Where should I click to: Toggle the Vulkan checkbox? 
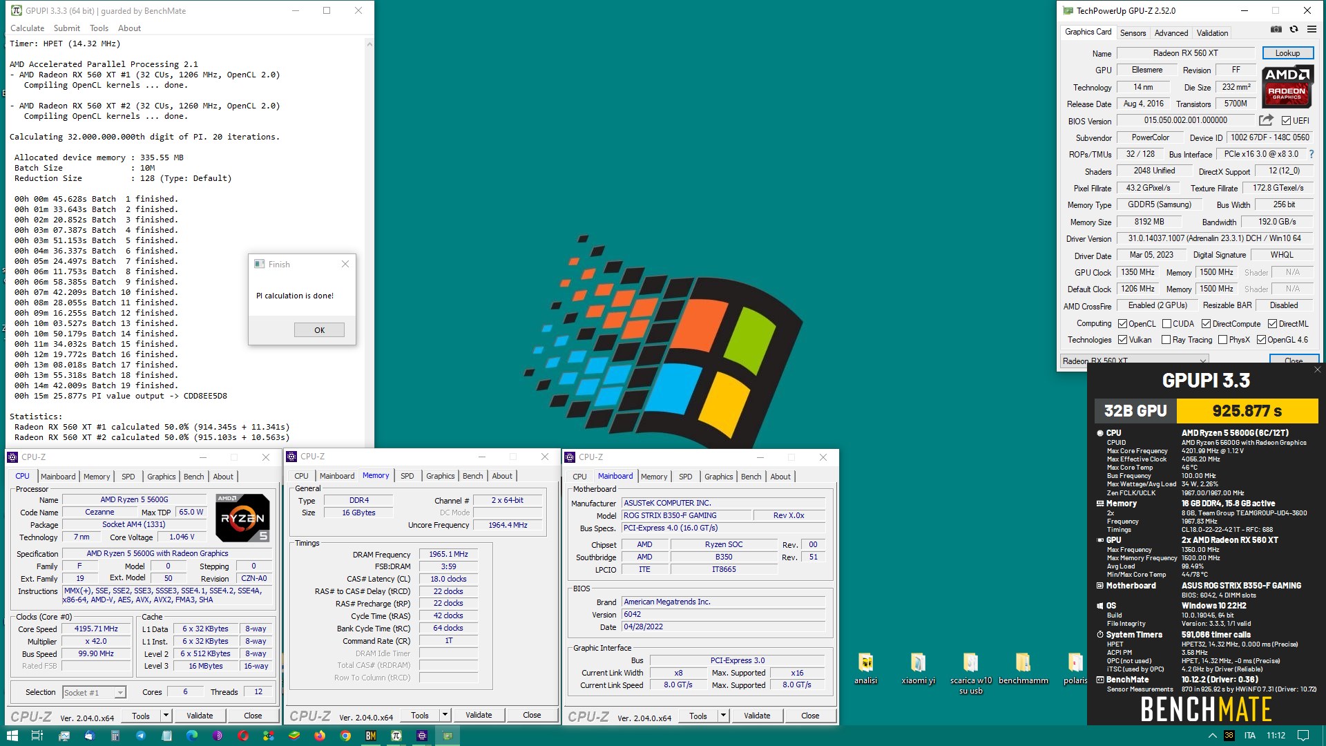[x=1122, y=340]
